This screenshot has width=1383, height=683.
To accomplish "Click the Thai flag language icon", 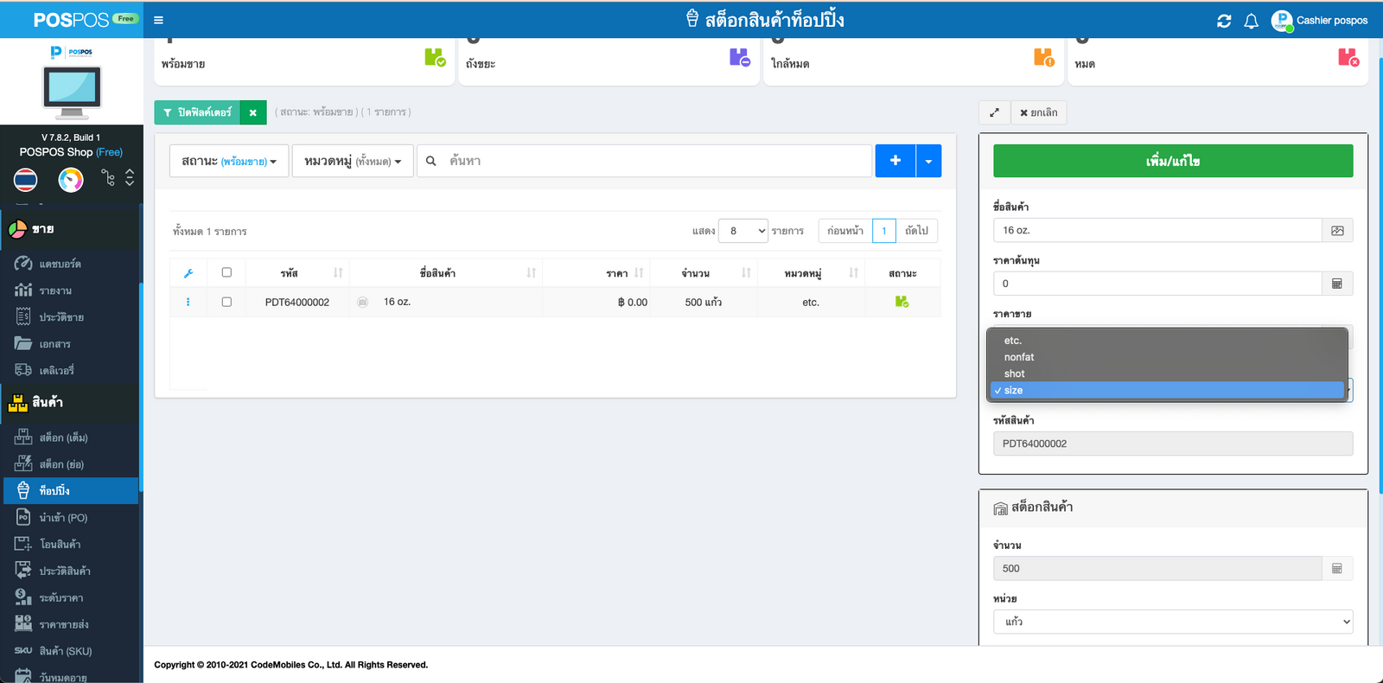I will pyautogui.click(x=26, y=179).
